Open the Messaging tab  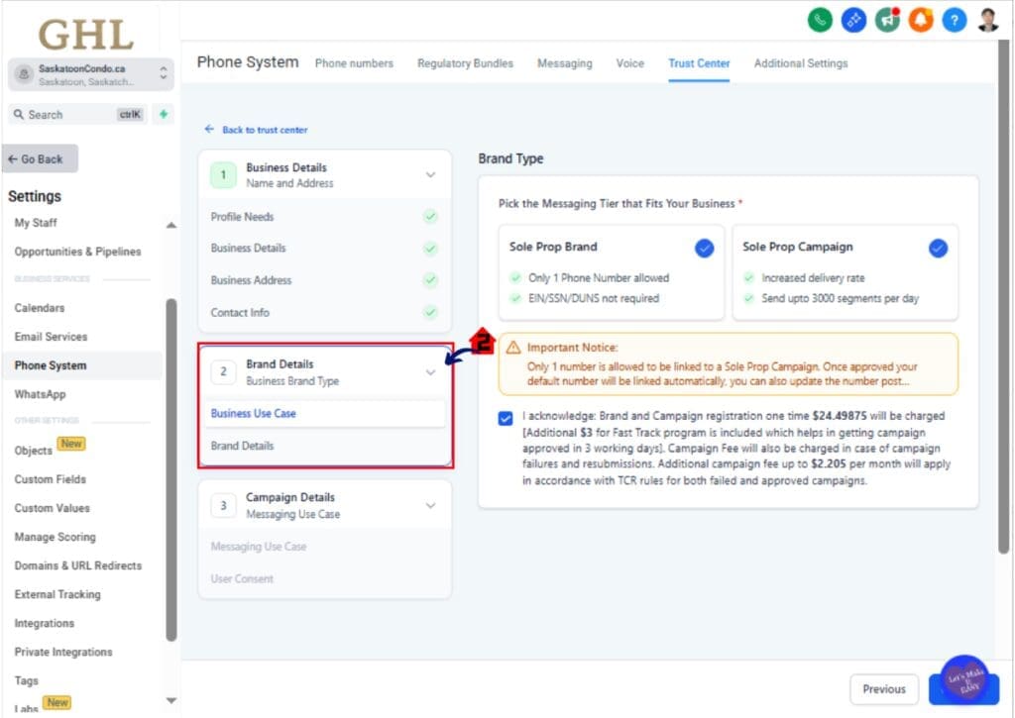click(x=564, y=63)
